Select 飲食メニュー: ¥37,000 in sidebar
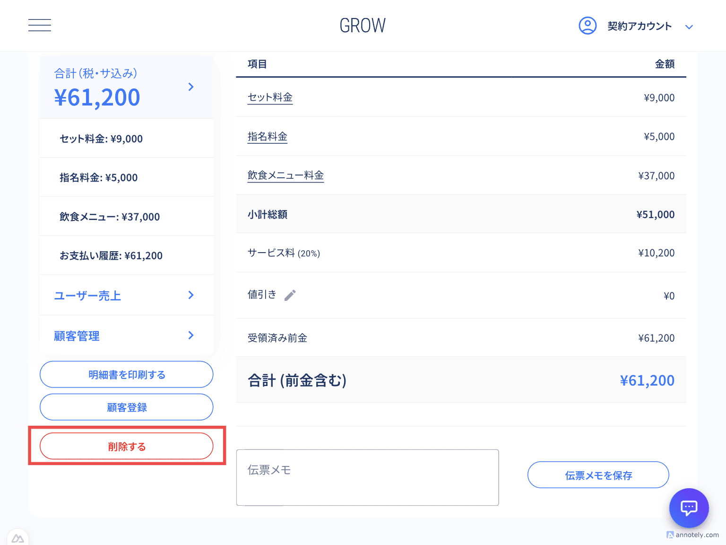This screenshot has height=545, width=726. click(110, 217)
